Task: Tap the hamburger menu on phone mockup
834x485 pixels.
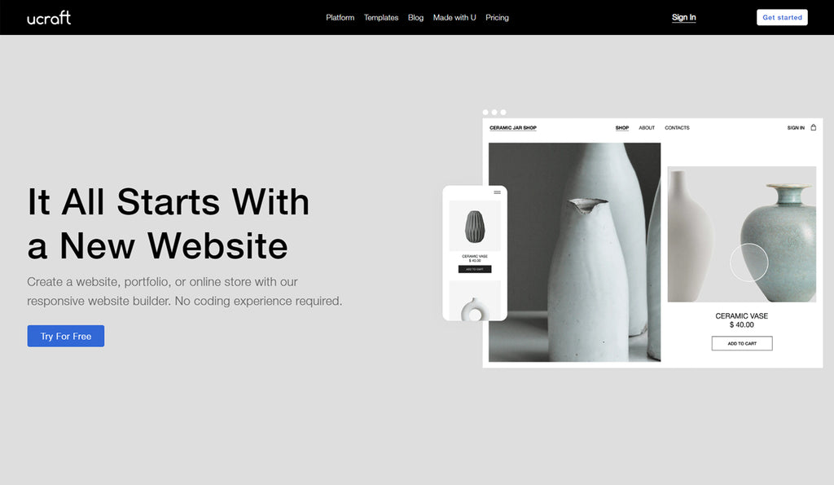Action: pyautogui.click(x=498, y=192)
